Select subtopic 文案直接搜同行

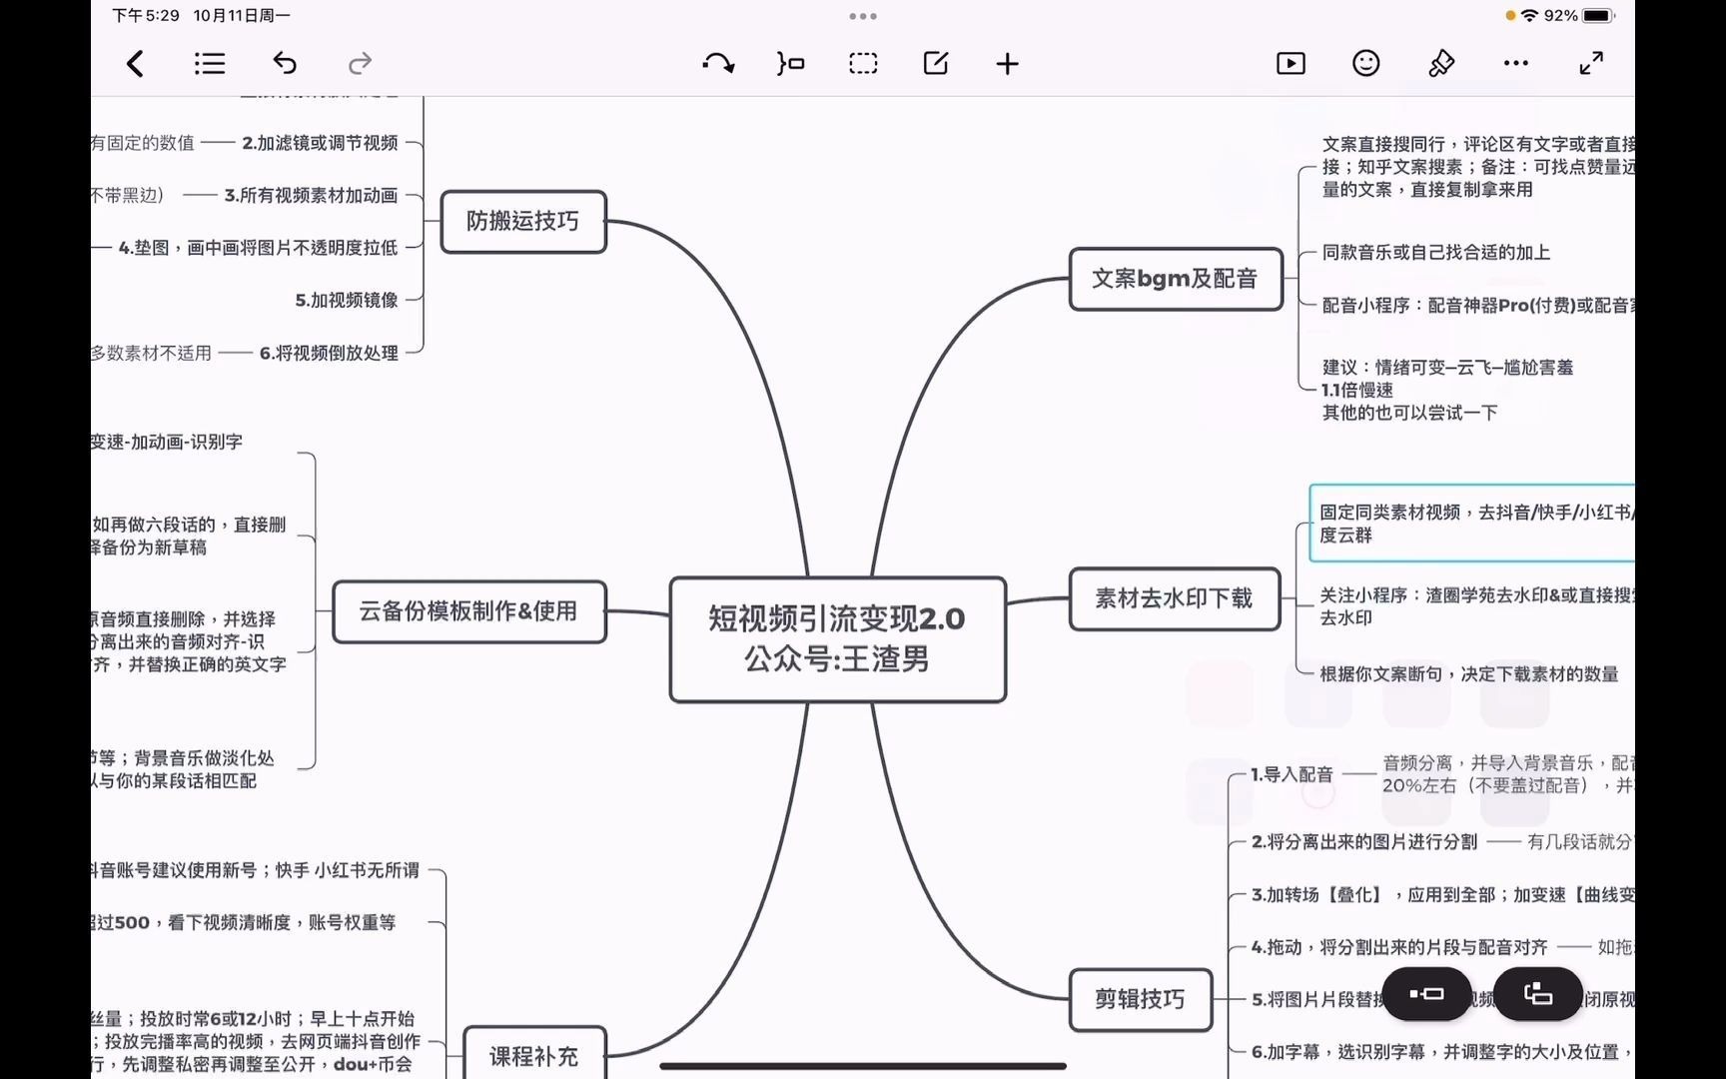click(1478, 167)
